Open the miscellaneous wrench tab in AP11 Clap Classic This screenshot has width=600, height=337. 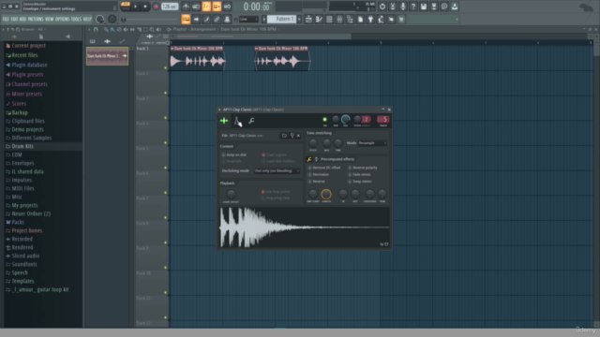click(251, 121)
